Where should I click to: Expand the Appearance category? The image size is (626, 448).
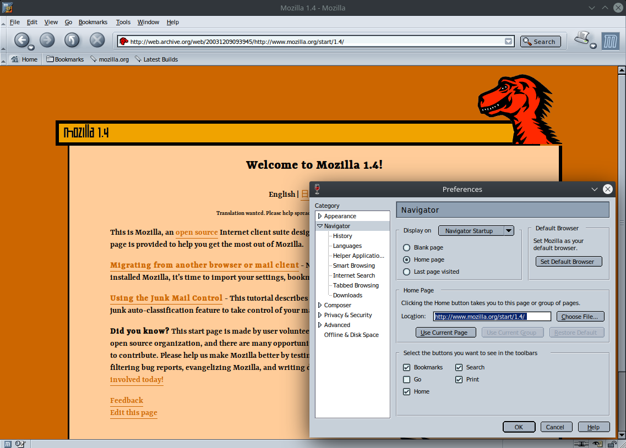pyautogui.click(x=320, y=216)
